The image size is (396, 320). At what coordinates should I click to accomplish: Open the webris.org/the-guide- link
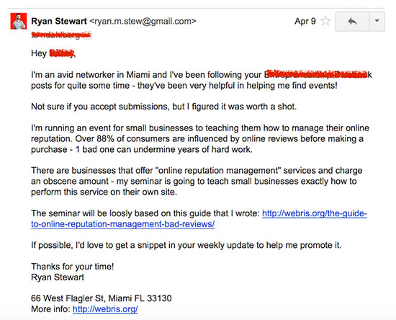click(315, 213)
